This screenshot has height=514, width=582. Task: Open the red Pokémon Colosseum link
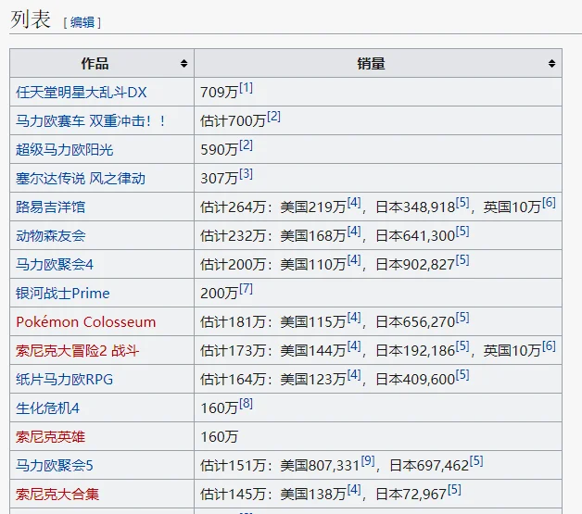86,322
